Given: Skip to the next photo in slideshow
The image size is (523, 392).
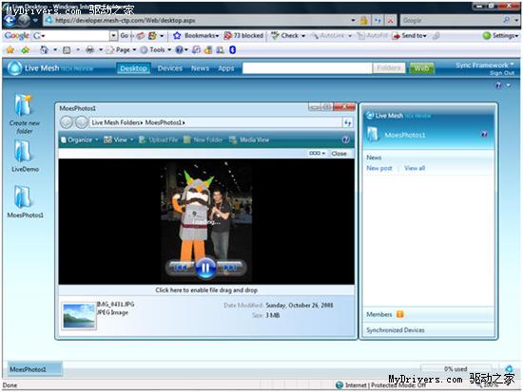Looking at the screenshot, I should 231,268.
